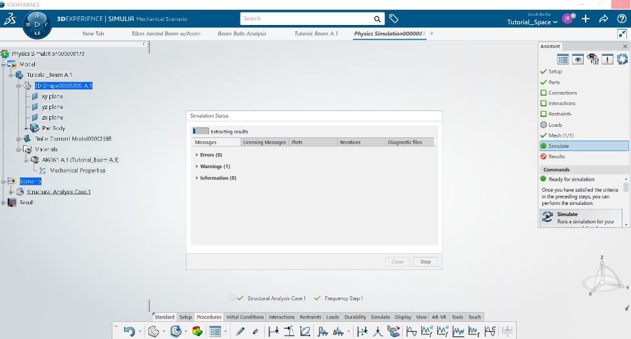
Task: Click the last grayed-out toolbar icon
Action: click(x=507, y=331)
